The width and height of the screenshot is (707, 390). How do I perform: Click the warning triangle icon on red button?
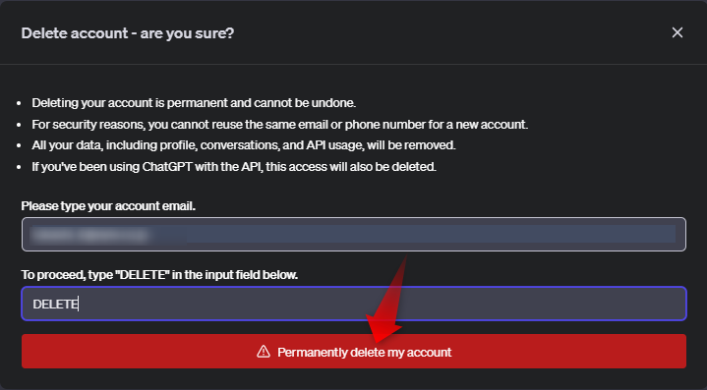[264, 352]
